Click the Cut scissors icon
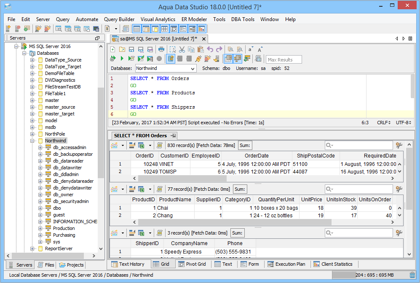Viewport: 420px width, 283px height. click(x=182, y=50)
